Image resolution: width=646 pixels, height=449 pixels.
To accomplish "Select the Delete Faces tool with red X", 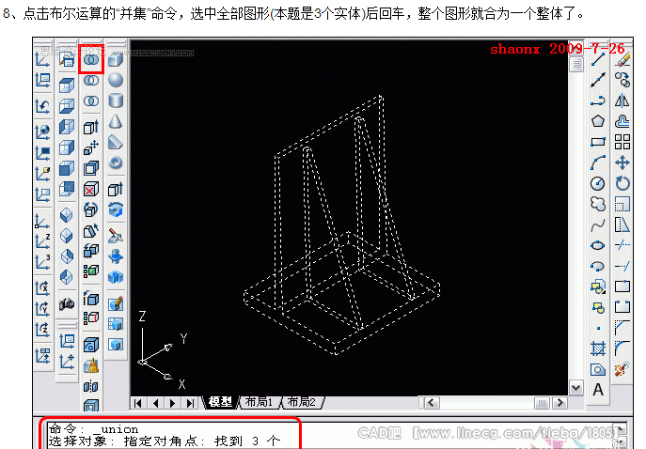I will pos(91,189).
